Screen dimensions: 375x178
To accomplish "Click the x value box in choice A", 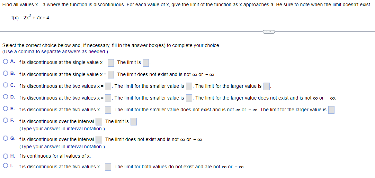I will coord(110,63).
